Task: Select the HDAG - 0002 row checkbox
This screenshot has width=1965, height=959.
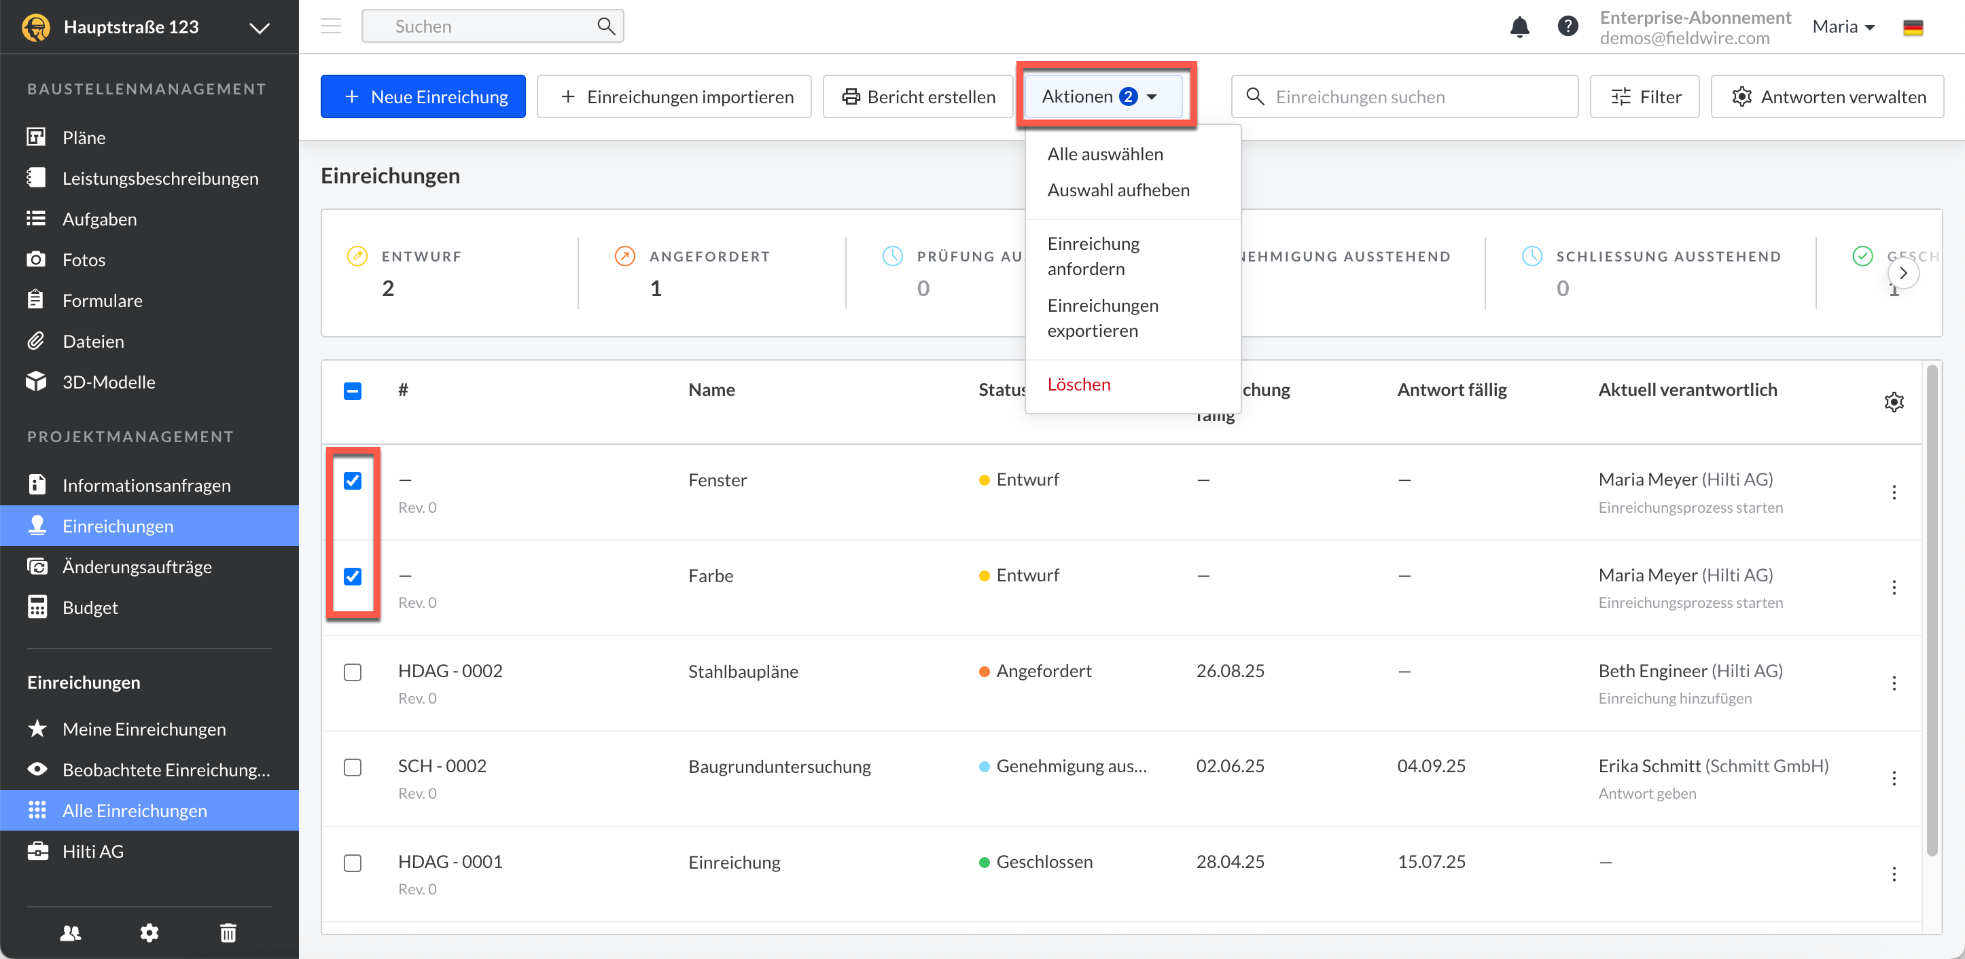Action: (x=353, y=672)
